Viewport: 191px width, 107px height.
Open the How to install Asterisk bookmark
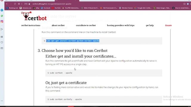click(181, 8)
